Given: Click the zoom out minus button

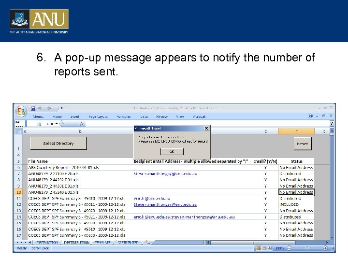Looking at the screenshot, I should 289,248.
